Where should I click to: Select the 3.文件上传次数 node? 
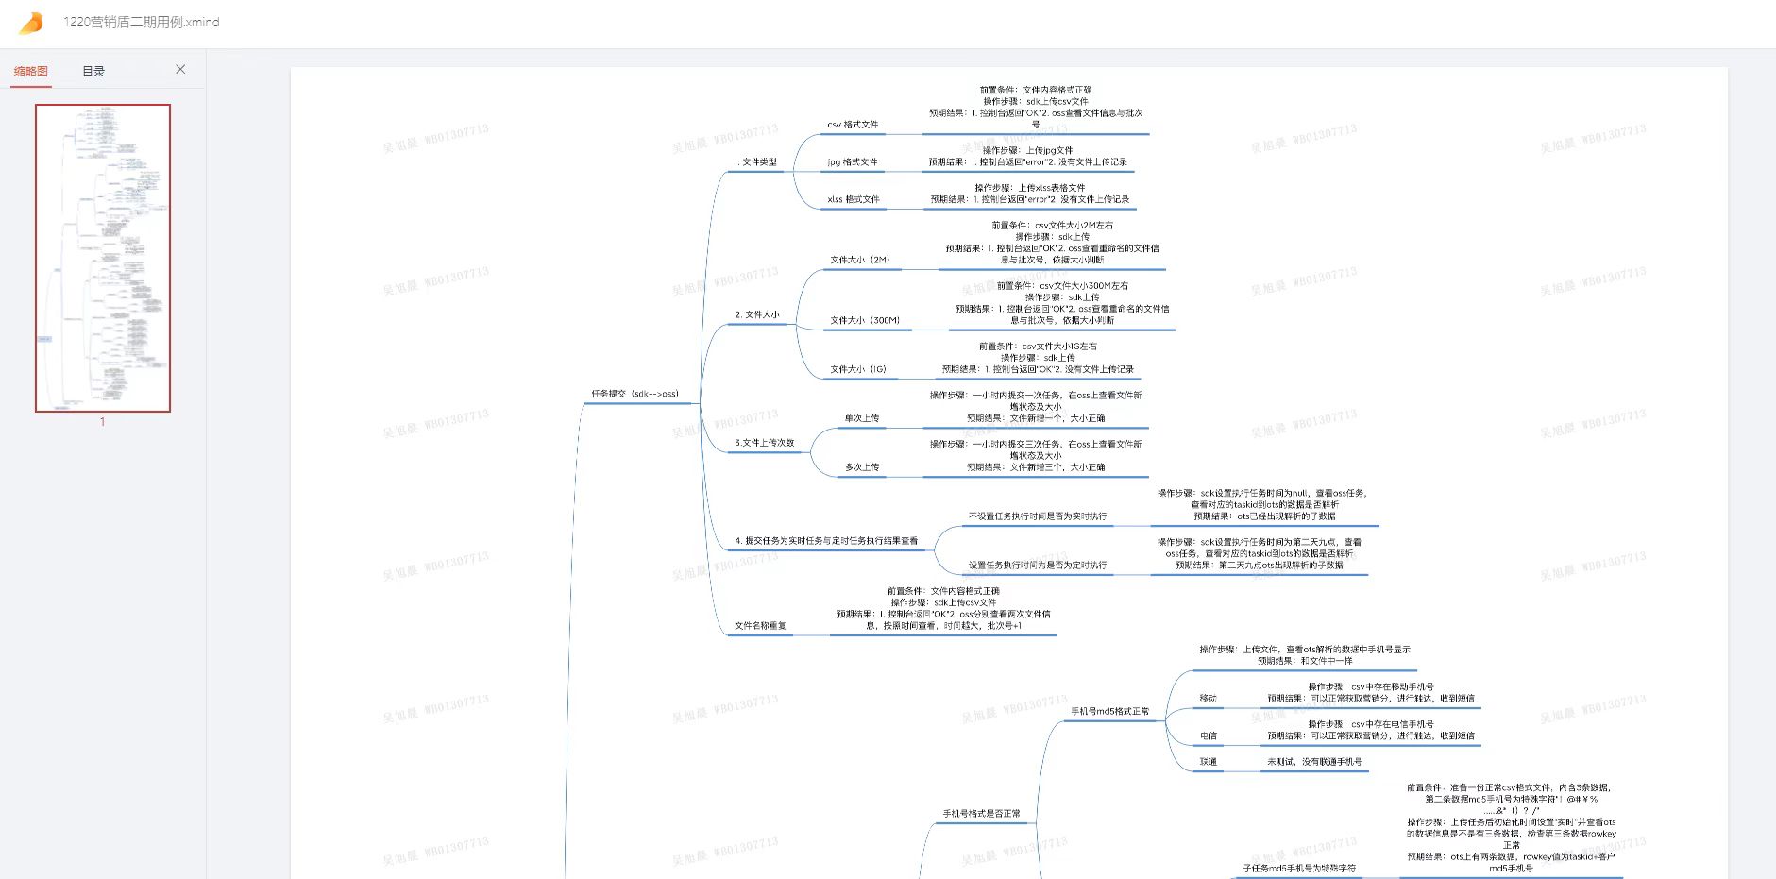[765, 443]
